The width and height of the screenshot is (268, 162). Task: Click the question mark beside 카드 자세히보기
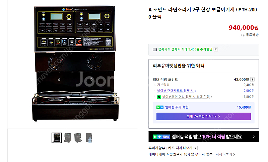point(196,148)
